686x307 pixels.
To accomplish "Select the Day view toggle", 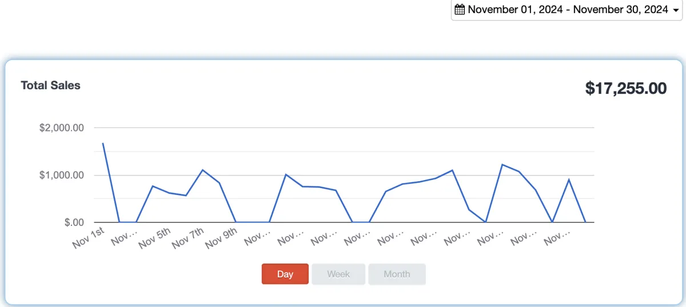I will pos(285,274).
